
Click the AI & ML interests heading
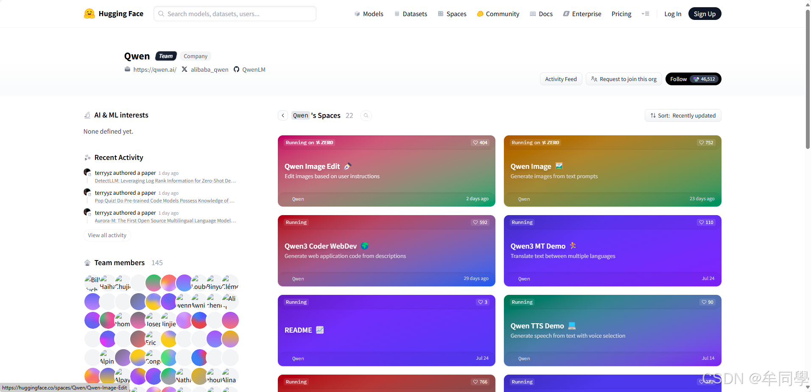coord(121,115)
